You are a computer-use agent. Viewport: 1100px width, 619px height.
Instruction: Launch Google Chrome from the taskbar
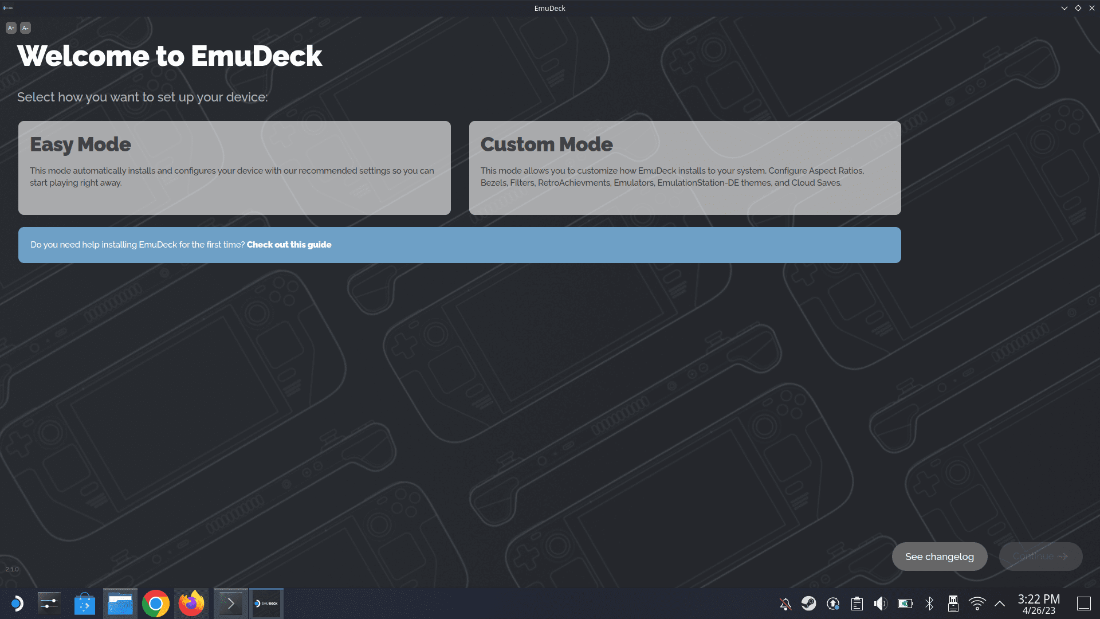tap(156, 604)
